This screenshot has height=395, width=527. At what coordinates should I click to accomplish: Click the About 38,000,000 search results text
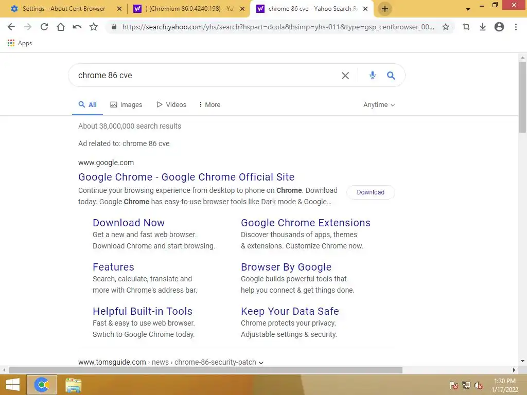pos(130,126)
